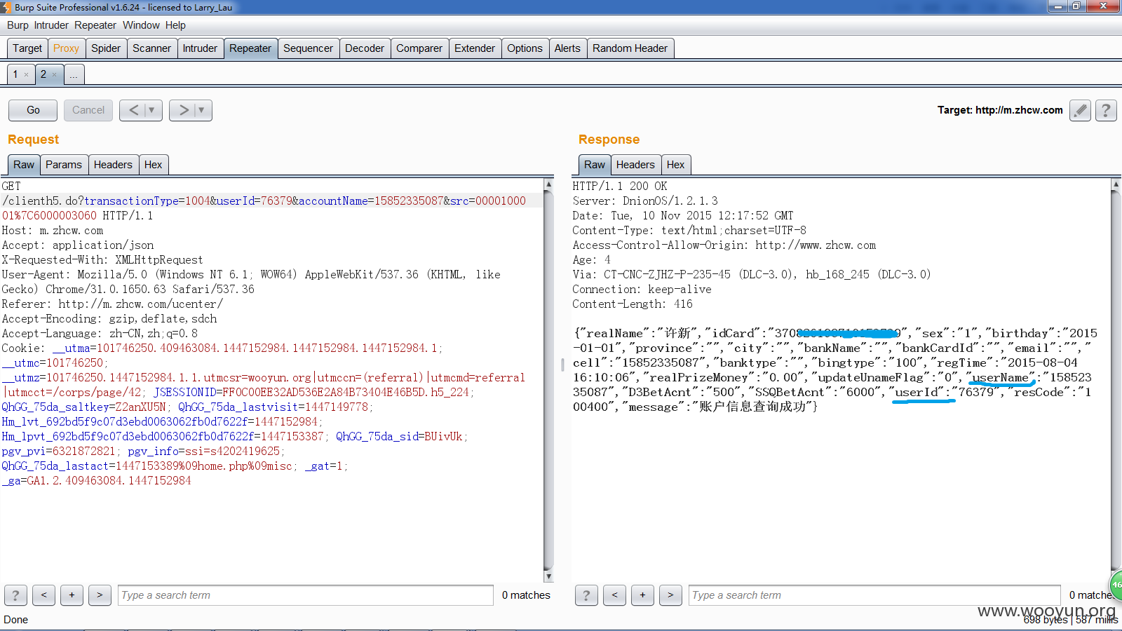Switch to the Spider tab
Image resolution: width=1122 pixels, height=631 pixels.
(x=106, y=48)
